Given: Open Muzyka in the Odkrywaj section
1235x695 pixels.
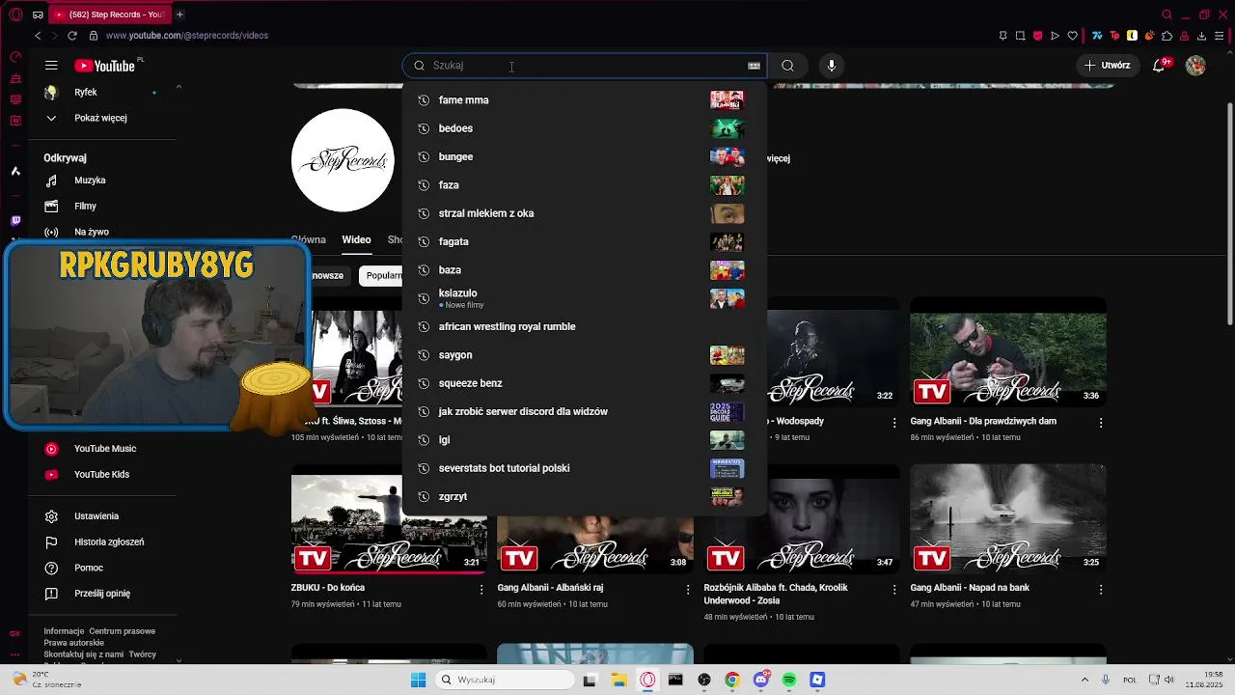Looking at the screenshot, I should click(90, 181).
